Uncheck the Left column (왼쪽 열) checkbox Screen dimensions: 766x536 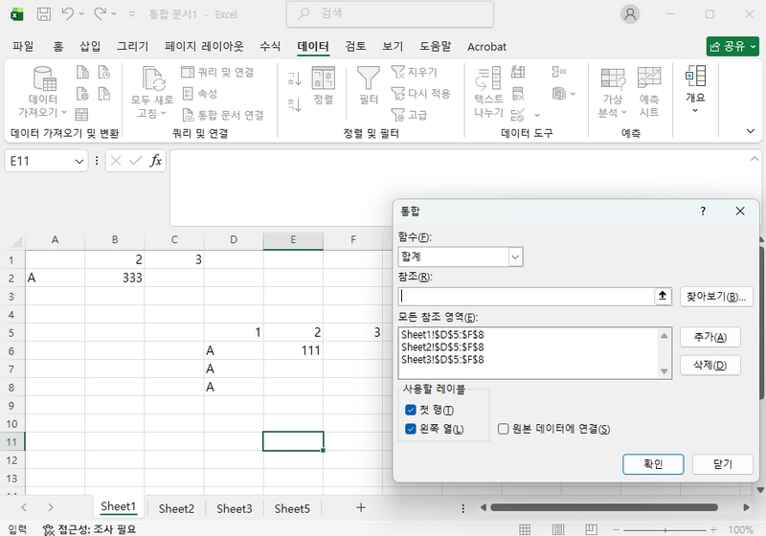(x=411, y=429)
